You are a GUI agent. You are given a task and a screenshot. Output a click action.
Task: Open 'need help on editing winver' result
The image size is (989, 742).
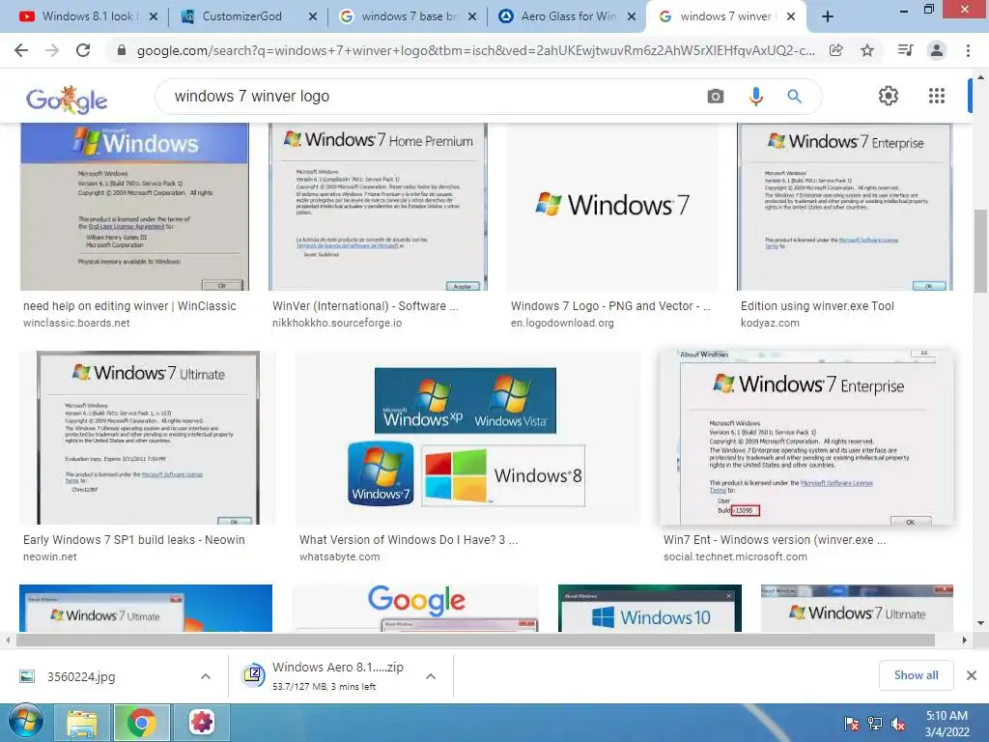tap(129, 306)
